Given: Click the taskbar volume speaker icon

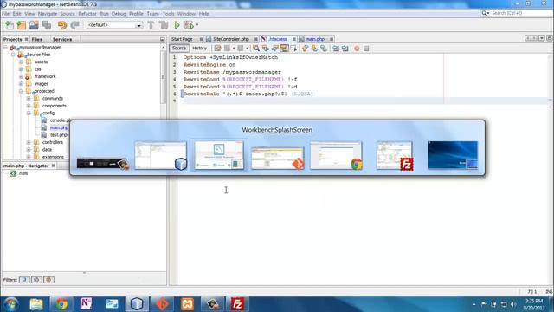Looking at the screenshot, I should click(x=513, y=304).
